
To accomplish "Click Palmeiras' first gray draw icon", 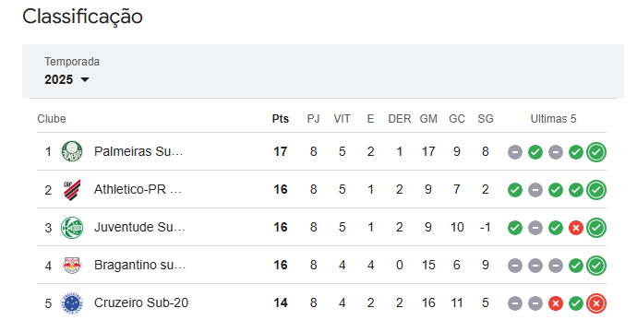I will [515, 152].
